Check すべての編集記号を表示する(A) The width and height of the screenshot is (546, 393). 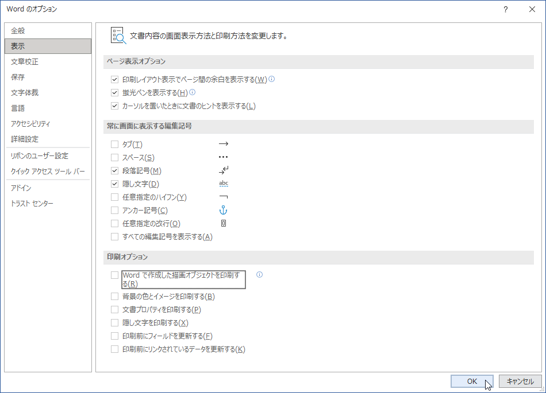(x=114, y=236)
